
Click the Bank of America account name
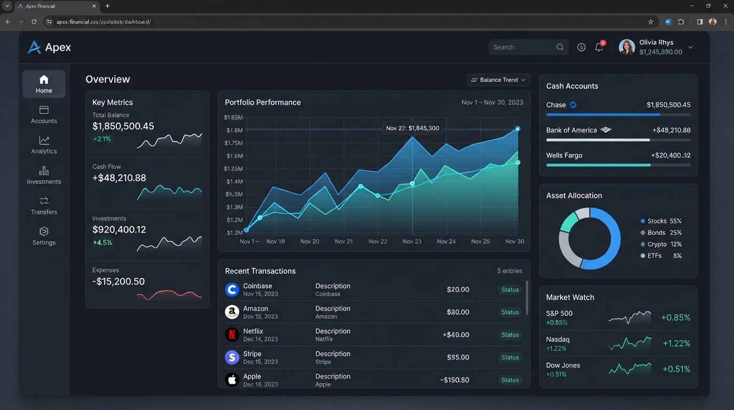point(571,130)
